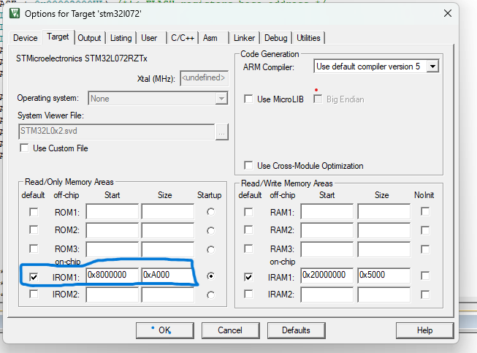Close the Options for Target dialog
The height and width of the screenshot is (353, 477).
pos(448,13)
